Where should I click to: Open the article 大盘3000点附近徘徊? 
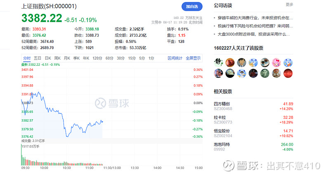pos(254,34)
